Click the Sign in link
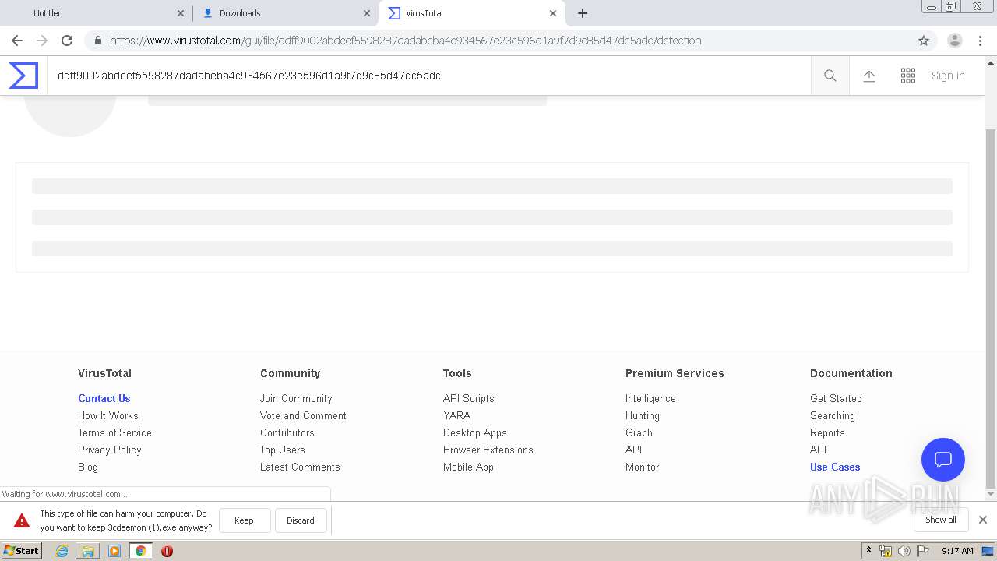Viewport: 997px width, 561px height. [948, 76]
